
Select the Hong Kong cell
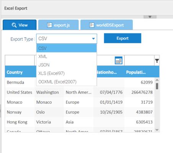tap(20, 122)
